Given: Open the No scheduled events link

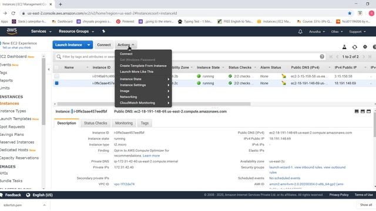Looking at the screenshot, I should pos(284,178).
